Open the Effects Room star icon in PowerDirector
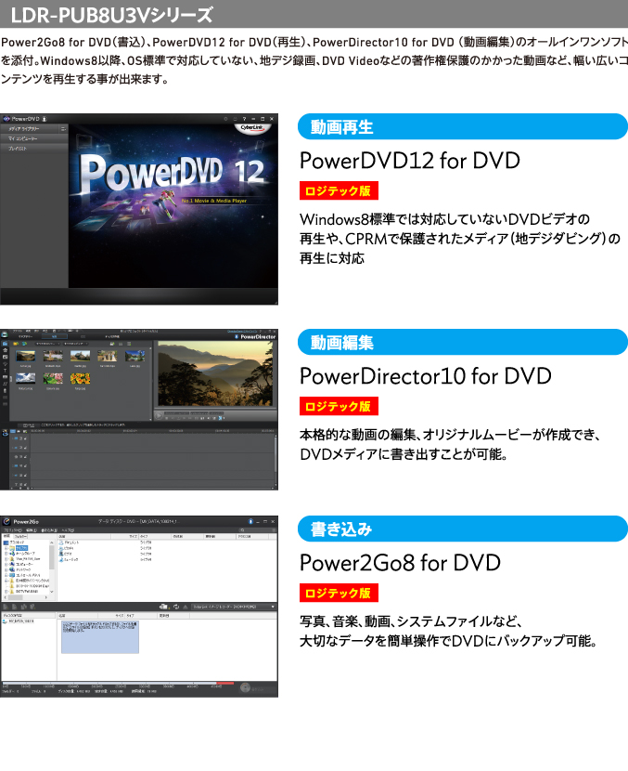Image resolution: width=628 pixels, height=771 pixels. point(5,350)
